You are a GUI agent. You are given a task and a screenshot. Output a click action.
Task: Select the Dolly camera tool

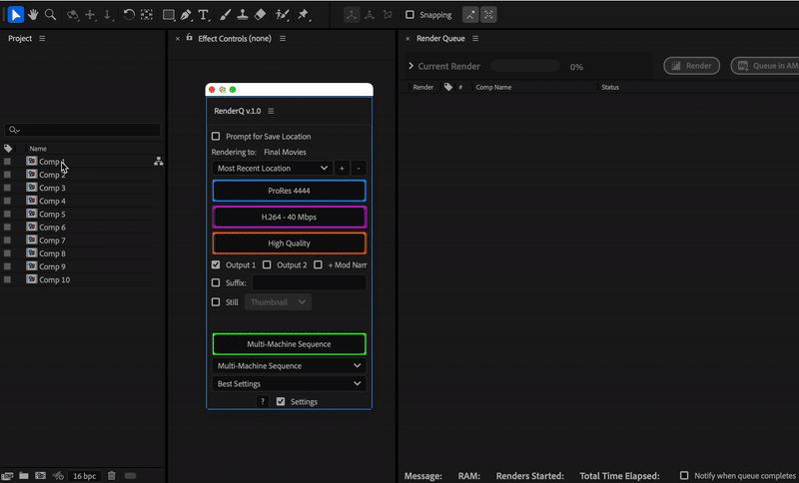coord(108,15)
